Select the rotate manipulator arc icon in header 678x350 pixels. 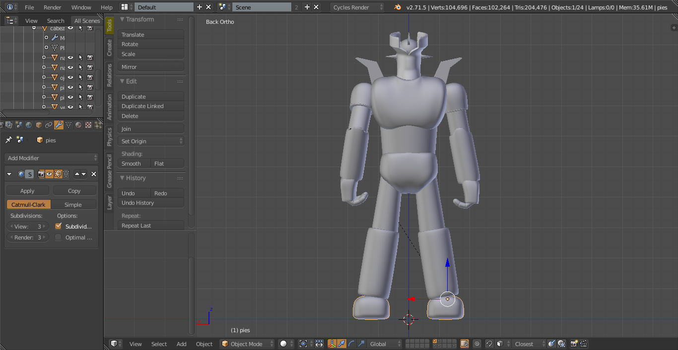[351, 344]
